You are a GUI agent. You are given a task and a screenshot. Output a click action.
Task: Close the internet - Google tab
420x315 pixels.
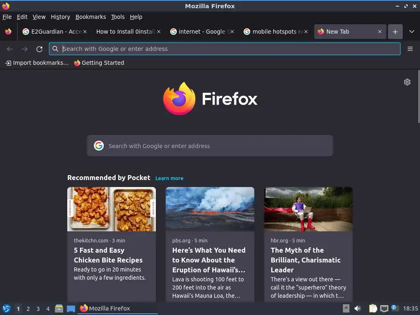pyautogui.click(x=232, y=32)
